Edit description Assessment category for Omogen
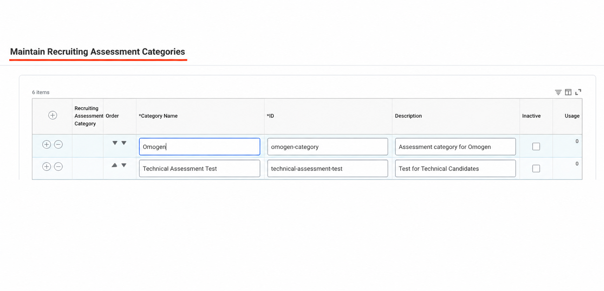Viewport: 604px width, 291px height. pos(455,147)
